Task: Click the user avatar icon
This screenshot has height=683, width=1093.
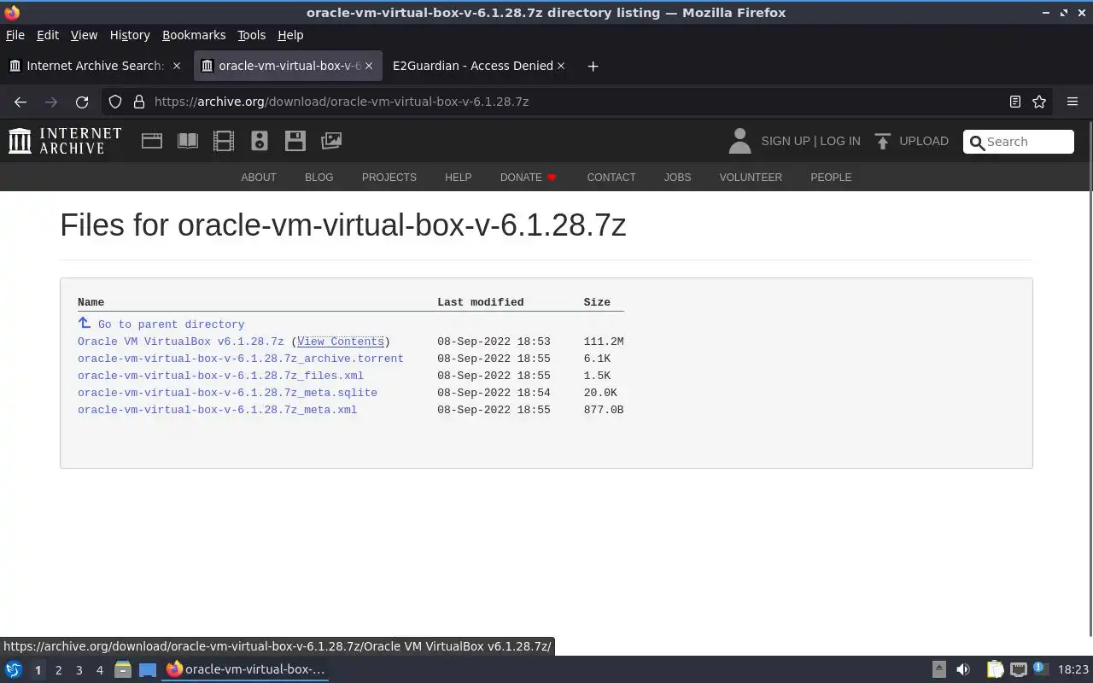Action: click(739, 141)
